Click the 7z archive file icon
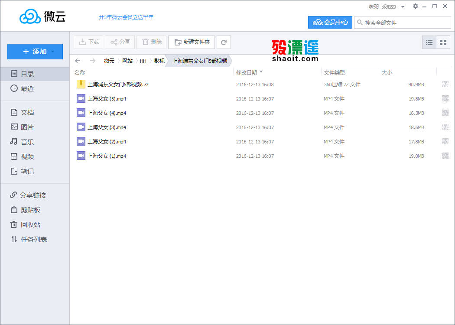 [81, 84]
